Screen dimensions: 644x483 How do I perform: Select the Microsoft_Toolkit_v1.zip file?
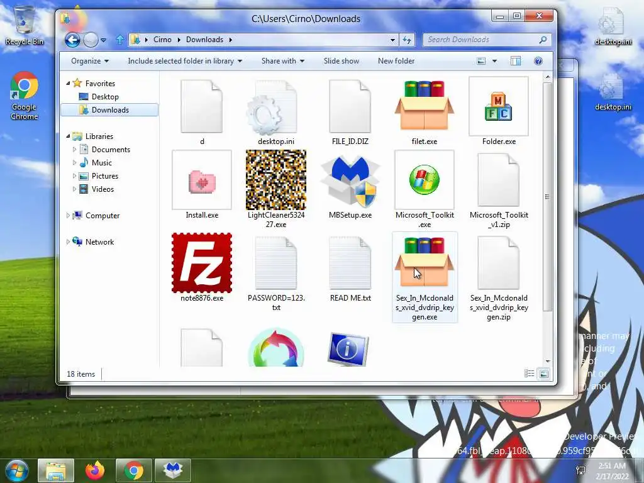point(498,180)
